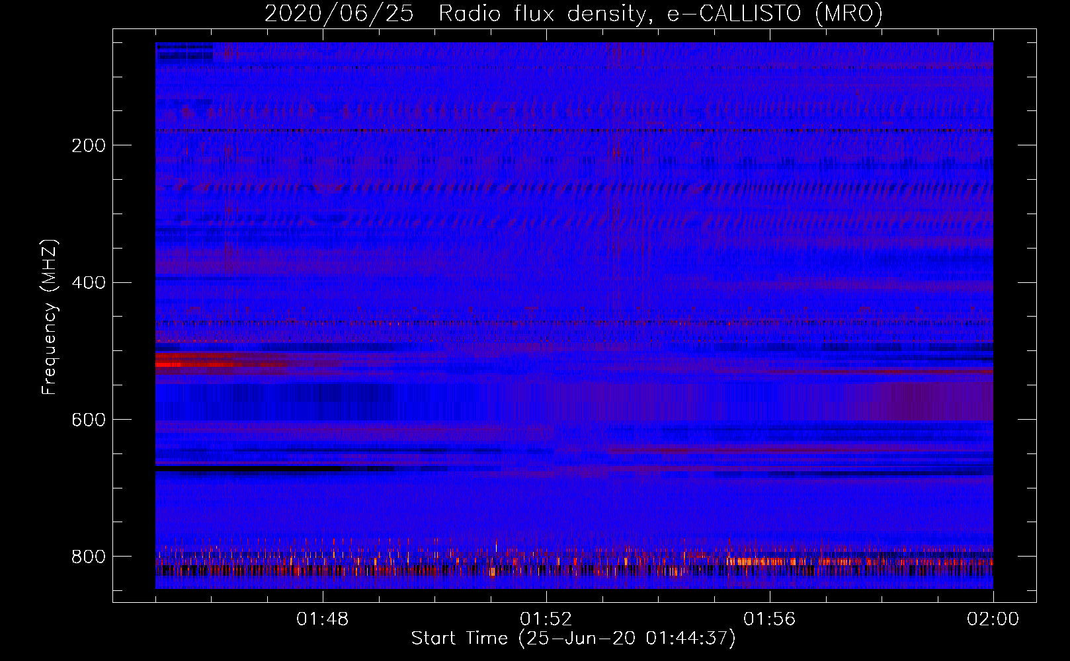The height and width of the screenshot is (661, 1070).
Task: Click the 01:56 time tick label
Action: (x=770, y=619)
